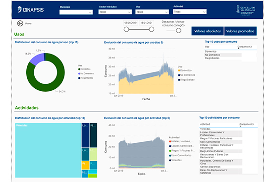Click the Generalitat Valenciana logo
Image resolution: width=275 pixels, height=182 pixels.
246,10
